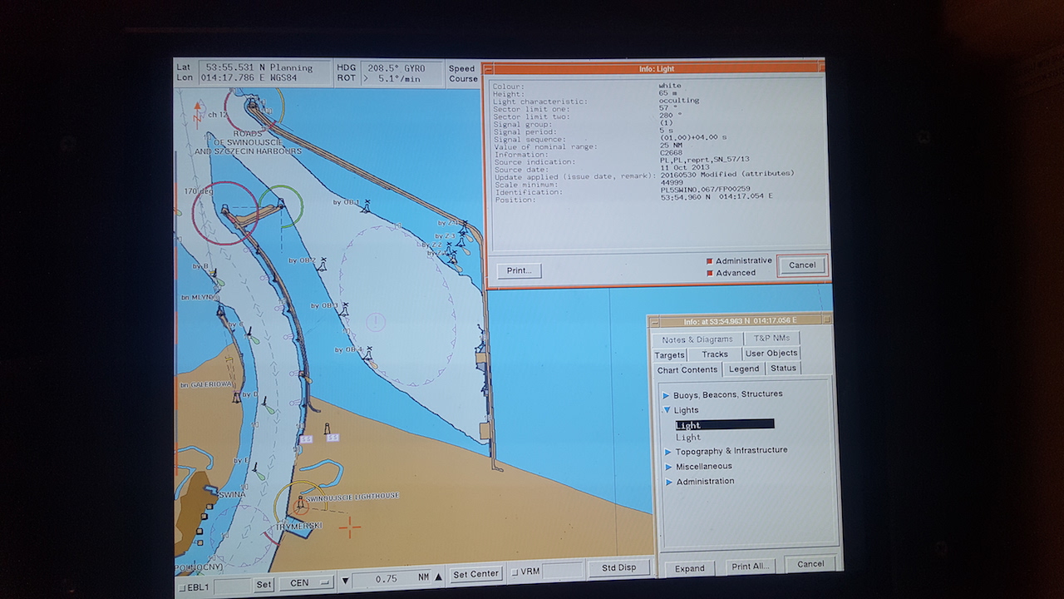Image resolution: width=1064 pixels, height=599 pixels.
Task: Enable the EBL1 checkbox
Action: pyautogui.click(x=183, y=587)
